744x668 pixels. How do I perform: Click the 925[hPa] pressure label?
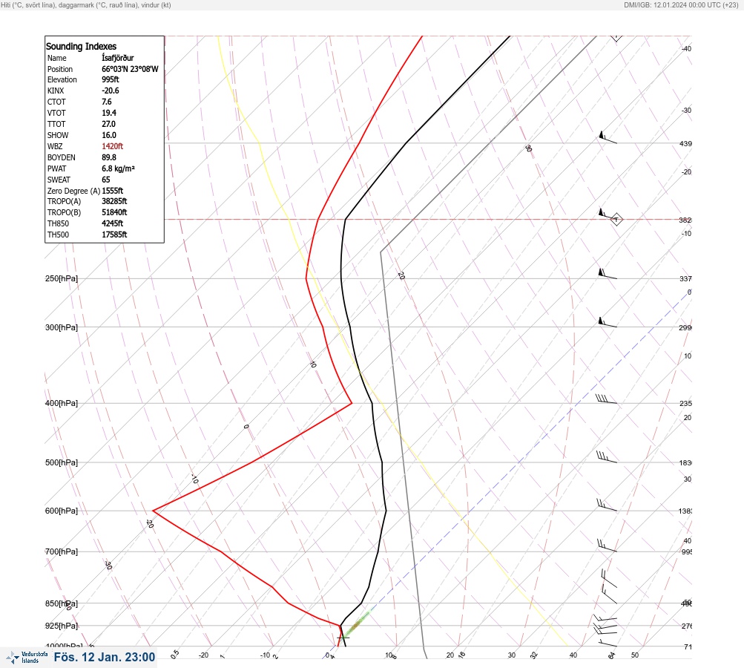click(x=62, y=626)
